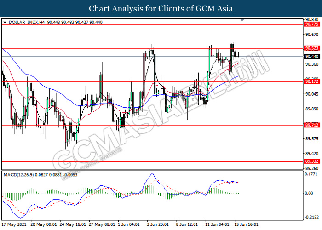This screenshot has width=322, height=230.
Task: Click the 89.890 price scale value
Action: (312, 109)
